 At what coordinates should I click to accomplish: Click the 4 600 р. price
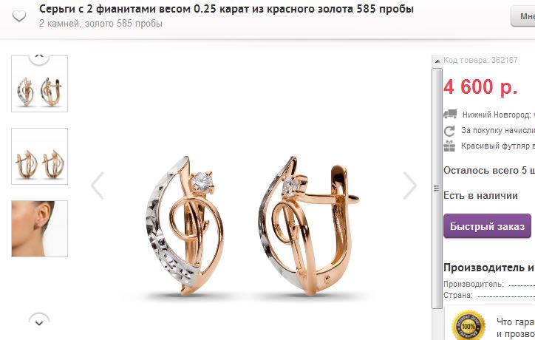click(480, 86)
